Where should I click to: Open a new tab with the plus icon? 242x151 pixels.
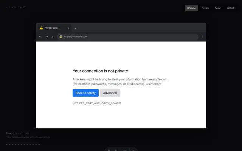point(75,28)
